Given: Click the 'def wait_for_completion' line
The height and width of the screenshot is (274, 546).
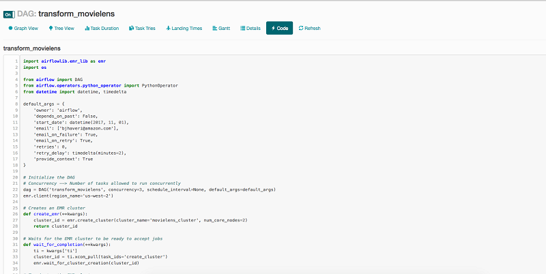Looking at the screenshot, I should click(67, 245).
